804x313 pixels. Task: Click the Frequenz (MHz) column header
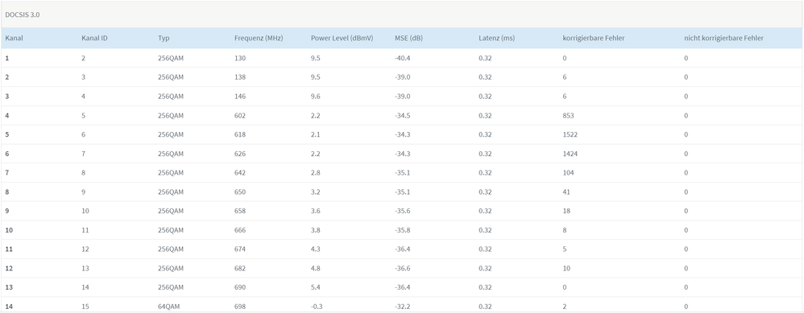pyautogui.click(x=259, y=39)
